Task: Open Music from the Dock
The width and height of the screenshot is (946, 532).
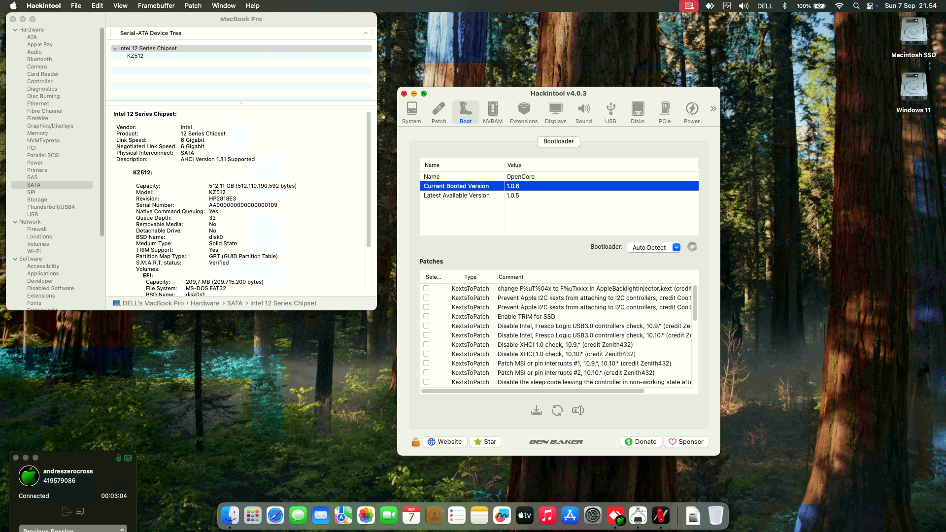Action: (547, 516)
